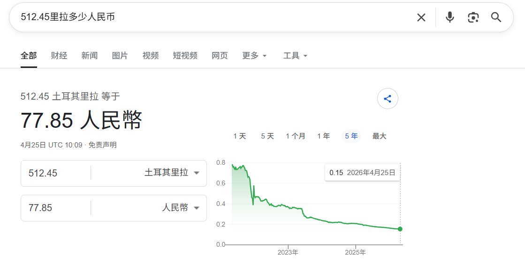525x264 pixels.
Task: Open the 免责声明 link
Action: [102, 145]
